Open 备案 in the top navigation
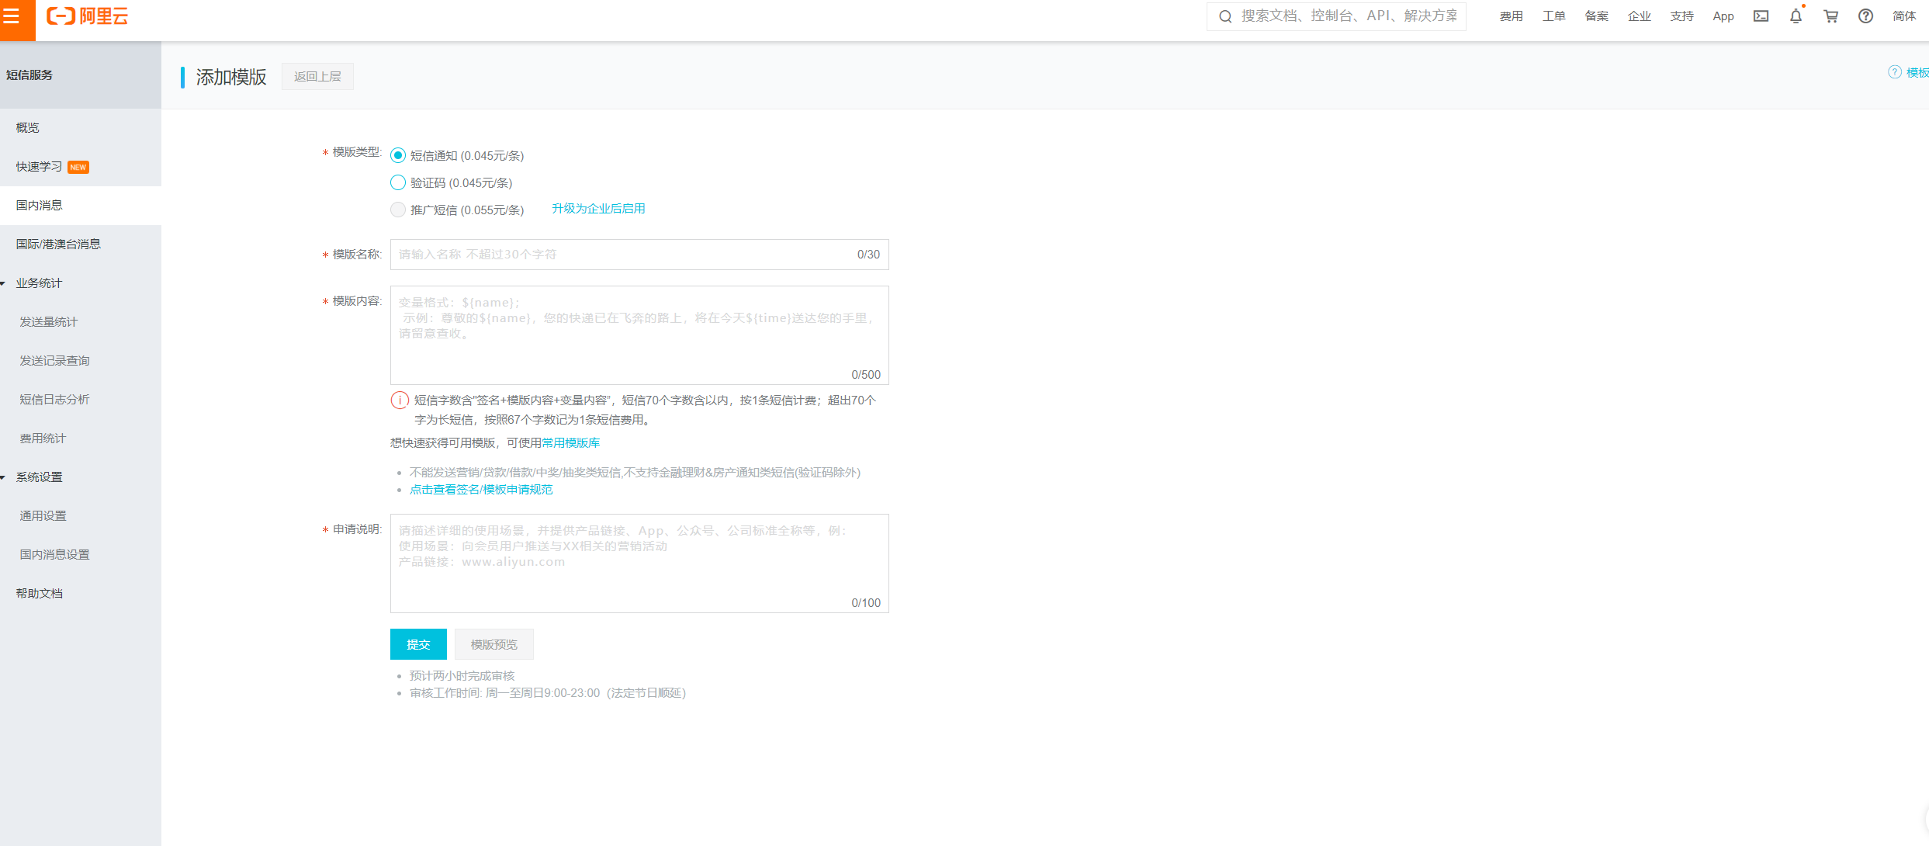The height and width of the screenshot is (846, 1929). [1596, 16]
